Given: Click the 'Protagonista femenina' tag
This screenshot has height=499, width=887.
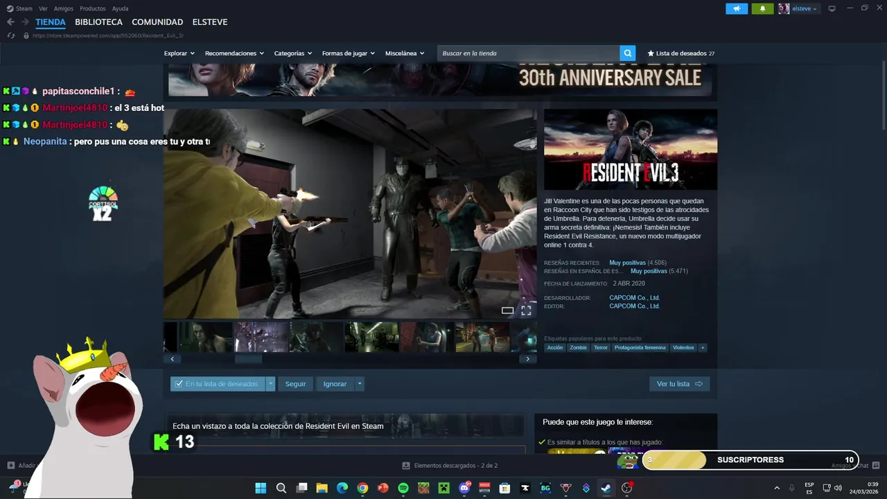Looking at the screenshot, I should (640, 348).
